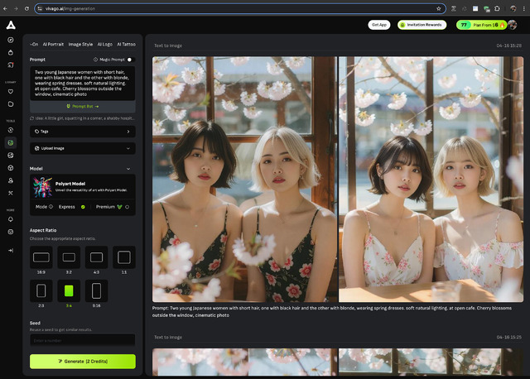The image size is (530, 379).
Task: Open the notifications bell in the sidebar
Action: click(x=11, y=219)
